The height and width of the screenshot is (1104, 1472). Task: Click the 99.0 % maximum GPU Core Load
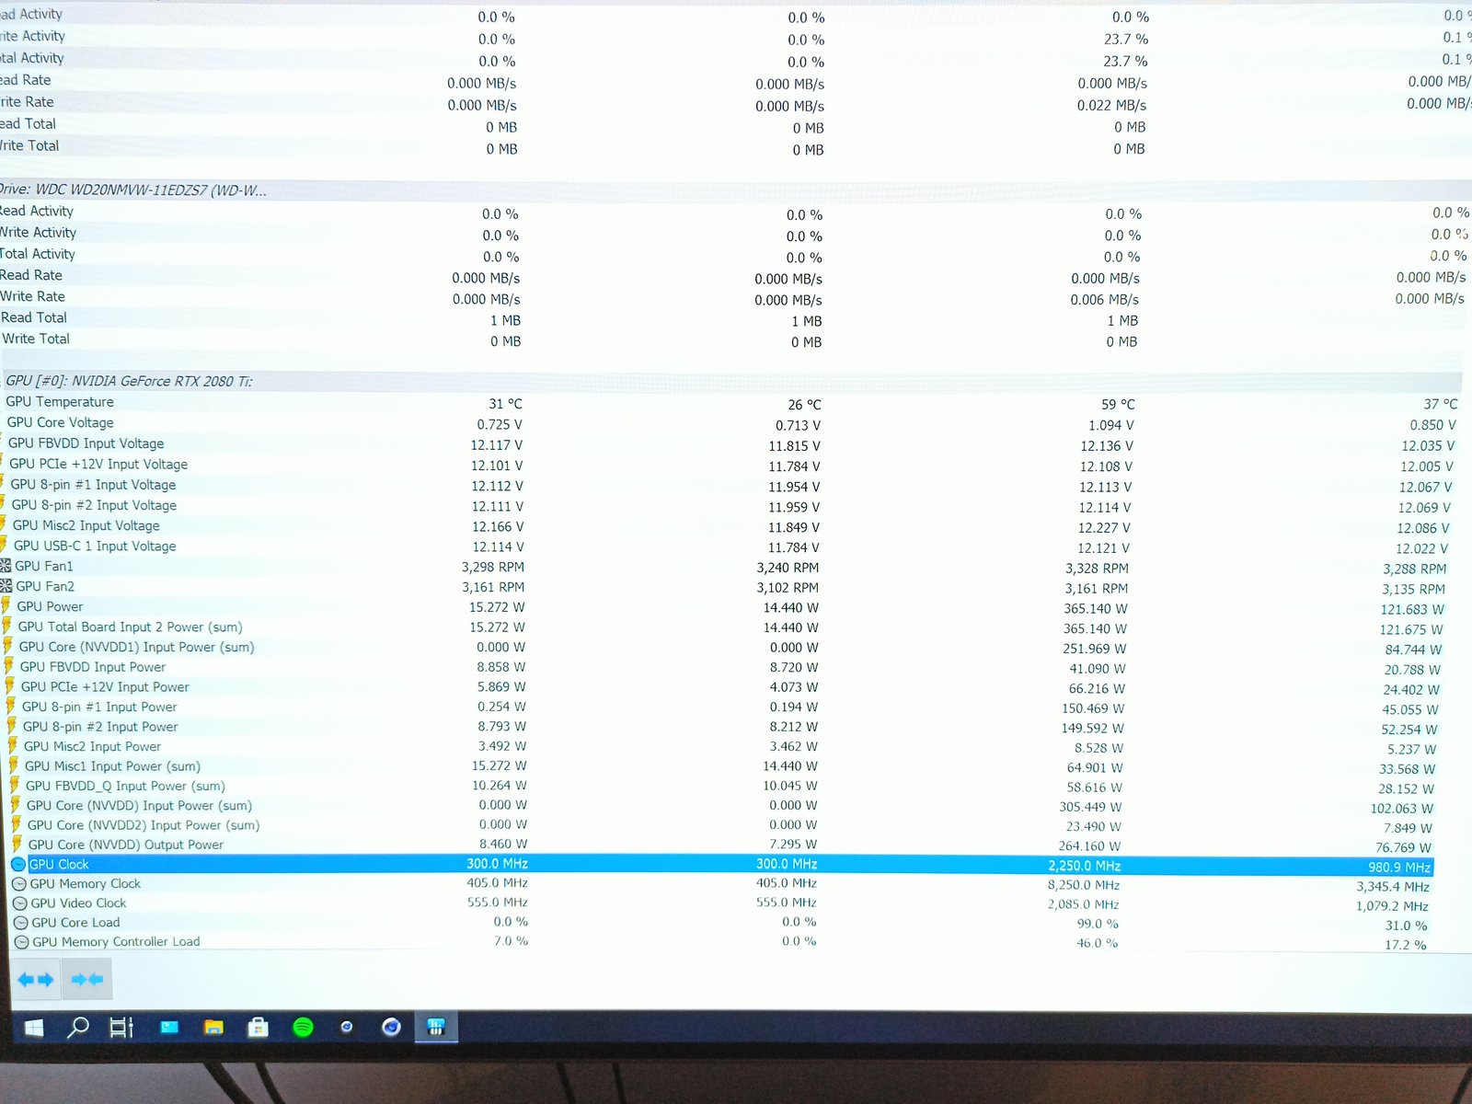click(x=1098, y=924)
